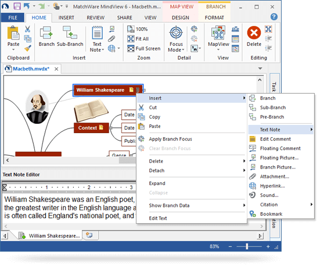Click the text note icon on William Shakespeare branch
Image resolution: width=317 pixels, height=265 pixels.
(x=131, y=89)
